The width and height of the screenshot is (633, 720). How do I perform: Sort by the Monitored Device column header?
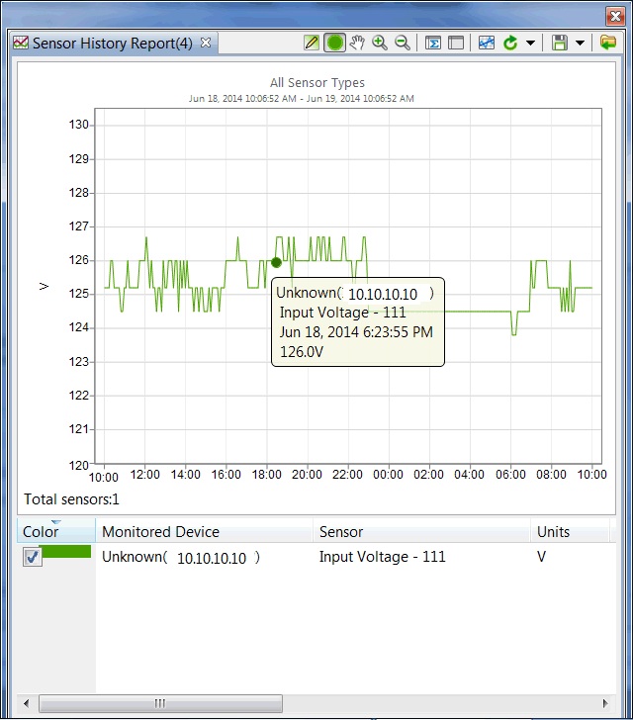pos(205,531)
